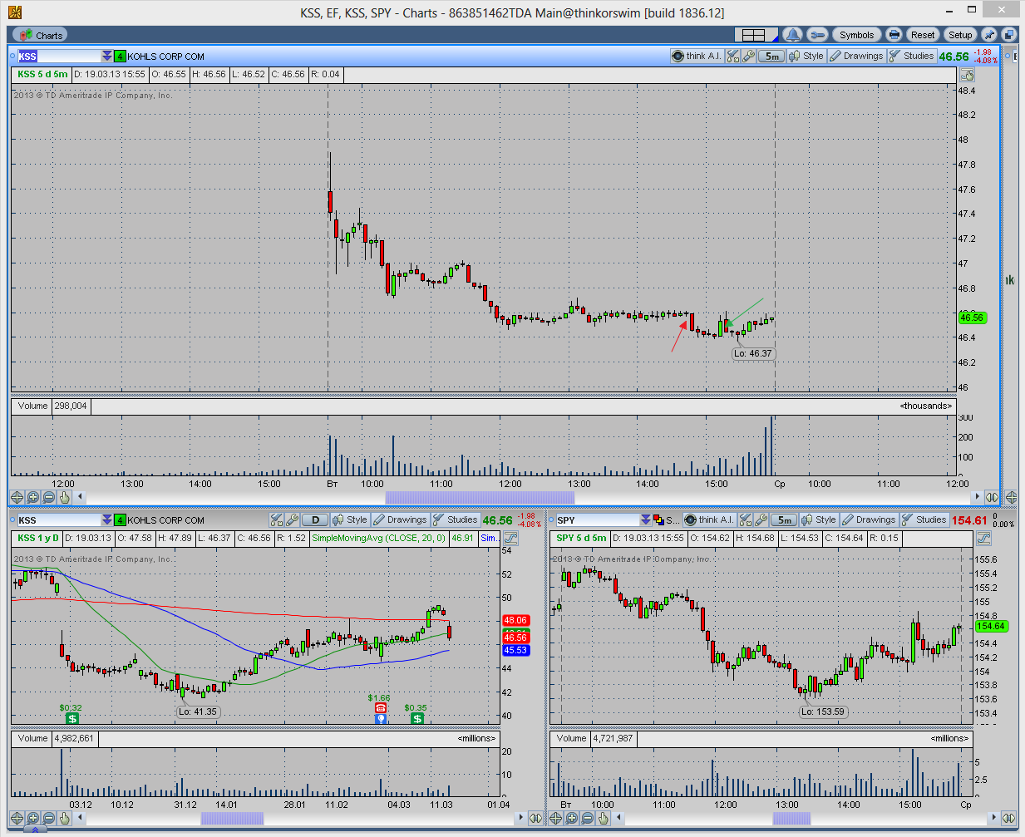This screenshot has width=1025, height=837.
Task: Open think A.I. in KSS 5m chart
Action: pyautogui.click(x=697, y=56)
